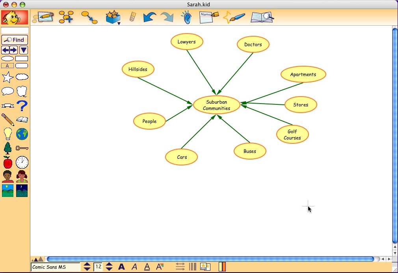Open the text color A tool
The image size is (398, 273).
tap(160, 267)
